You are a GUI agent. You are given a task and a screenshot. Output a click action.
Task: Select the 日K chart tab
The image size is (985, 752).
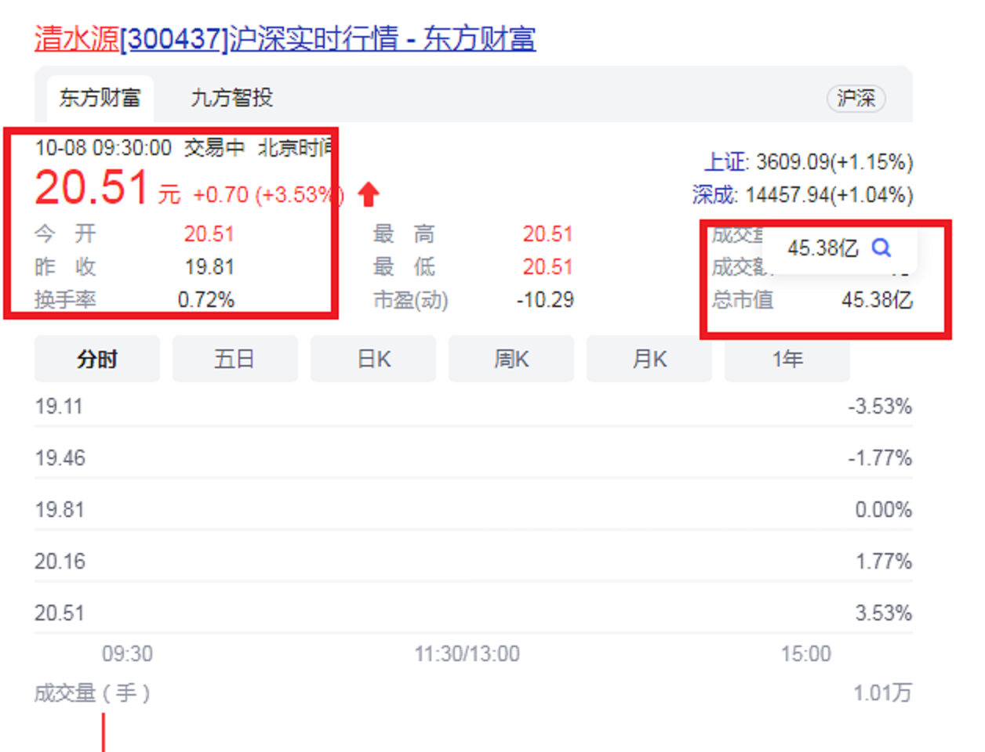coord(373,359)
